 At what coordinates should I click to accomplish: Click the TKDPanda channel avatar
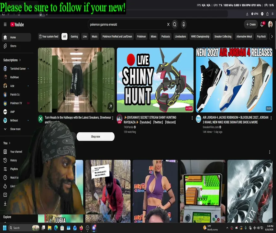point(119,119)
